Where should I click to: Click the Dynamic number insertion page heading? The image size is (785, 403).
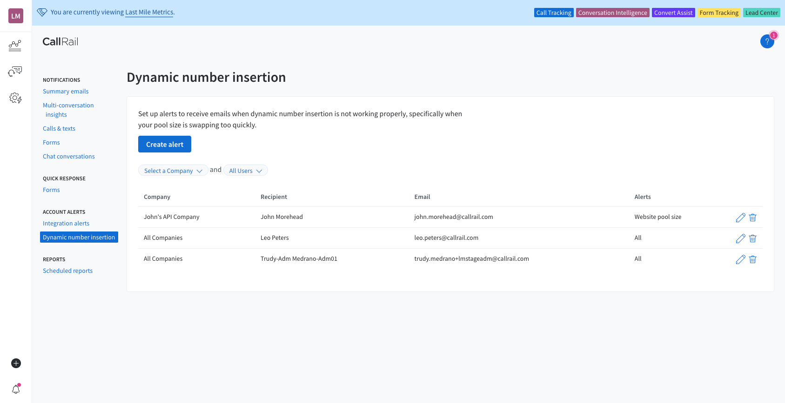206,77
